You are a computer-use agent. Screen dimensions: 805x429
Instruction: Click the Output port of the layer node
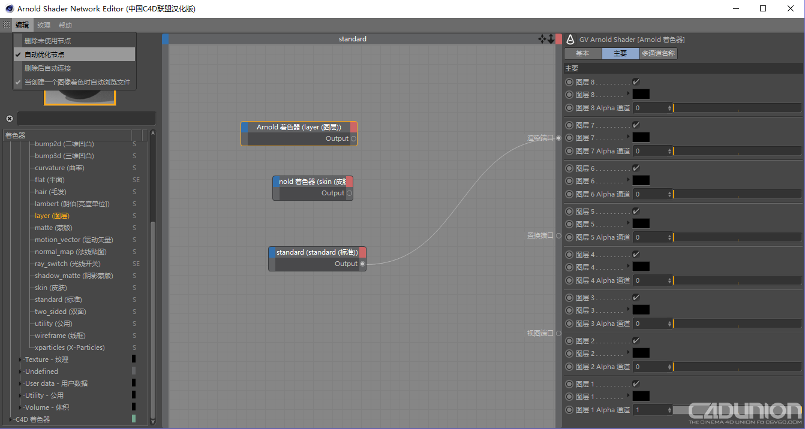(353, 138)
